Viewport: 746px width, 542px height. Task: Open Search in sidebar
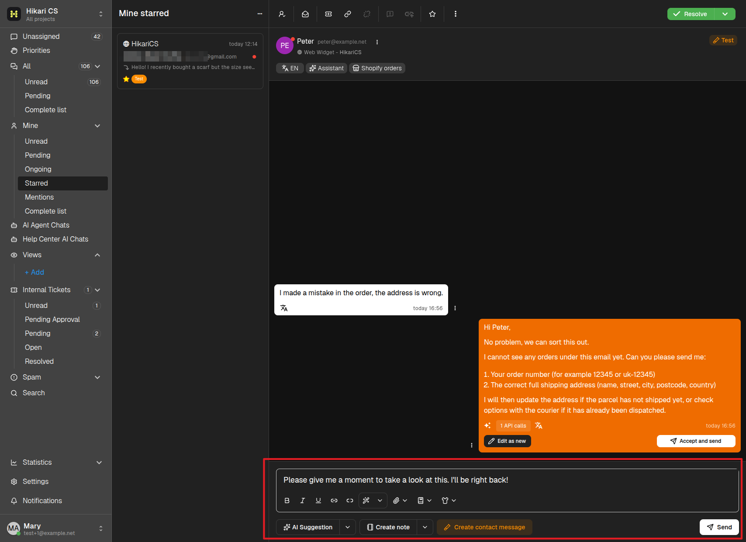pos(55,393)
